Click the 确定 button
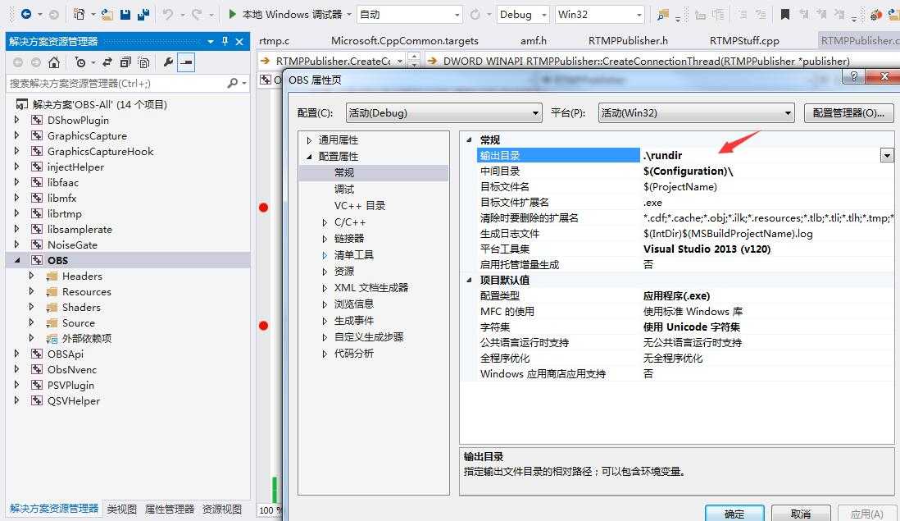Viewport: 900px width, 521px height. pyautogui.click(x=734, y=514)
